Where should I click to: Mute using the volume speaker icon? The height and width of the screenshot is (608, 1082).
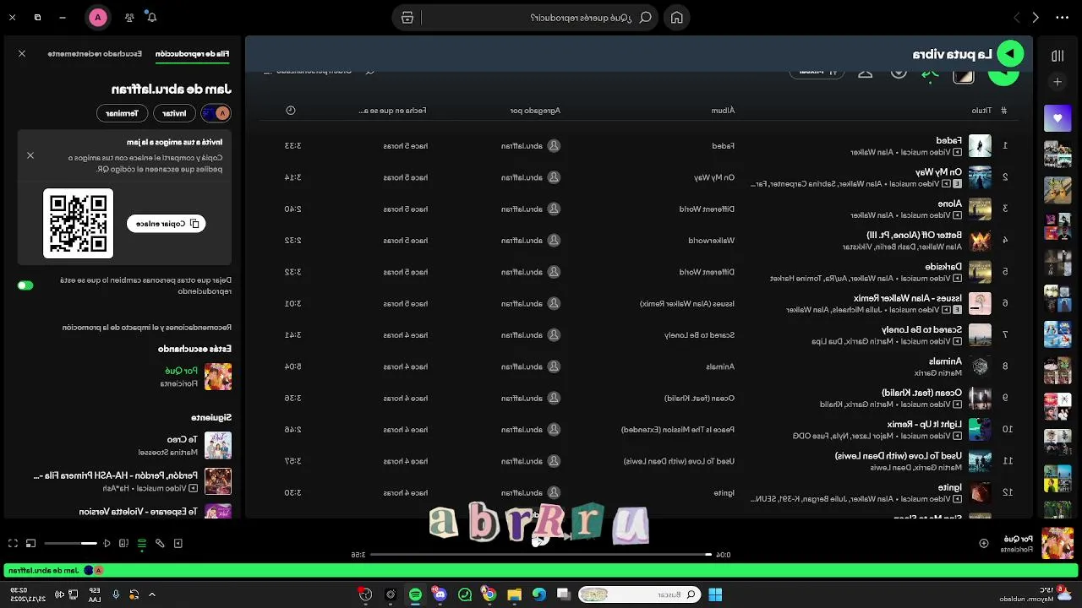point(107,543)
